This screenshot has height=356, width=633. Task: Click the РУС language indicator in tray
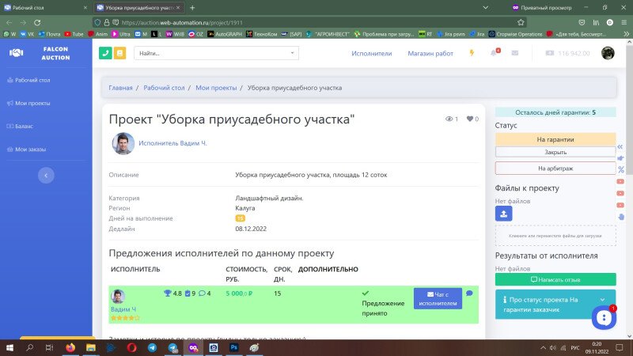pos(575,347)
